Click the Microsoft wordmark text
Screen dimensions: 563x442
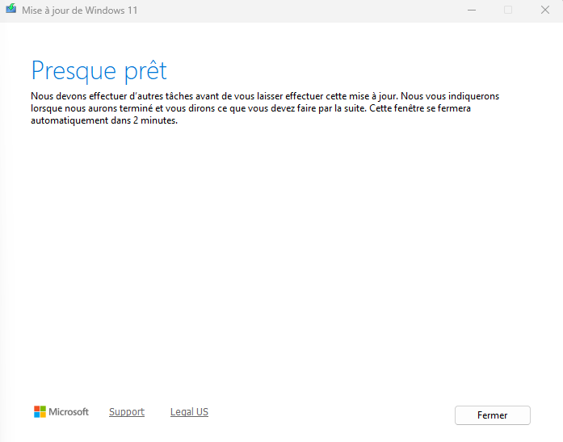tap(69, 412)
